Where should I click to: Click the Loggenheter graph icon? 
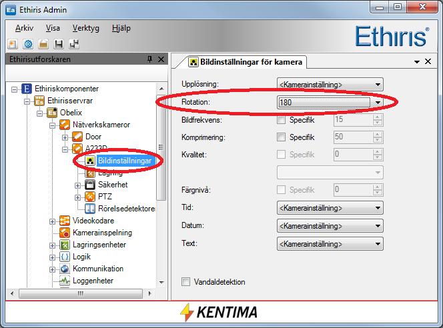(x=65, y=281)
